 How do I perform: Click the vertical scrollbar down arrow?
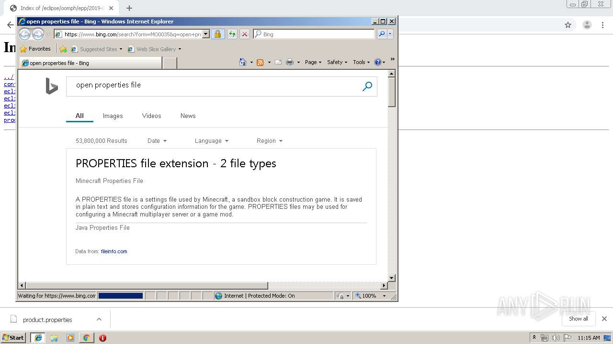391,278
